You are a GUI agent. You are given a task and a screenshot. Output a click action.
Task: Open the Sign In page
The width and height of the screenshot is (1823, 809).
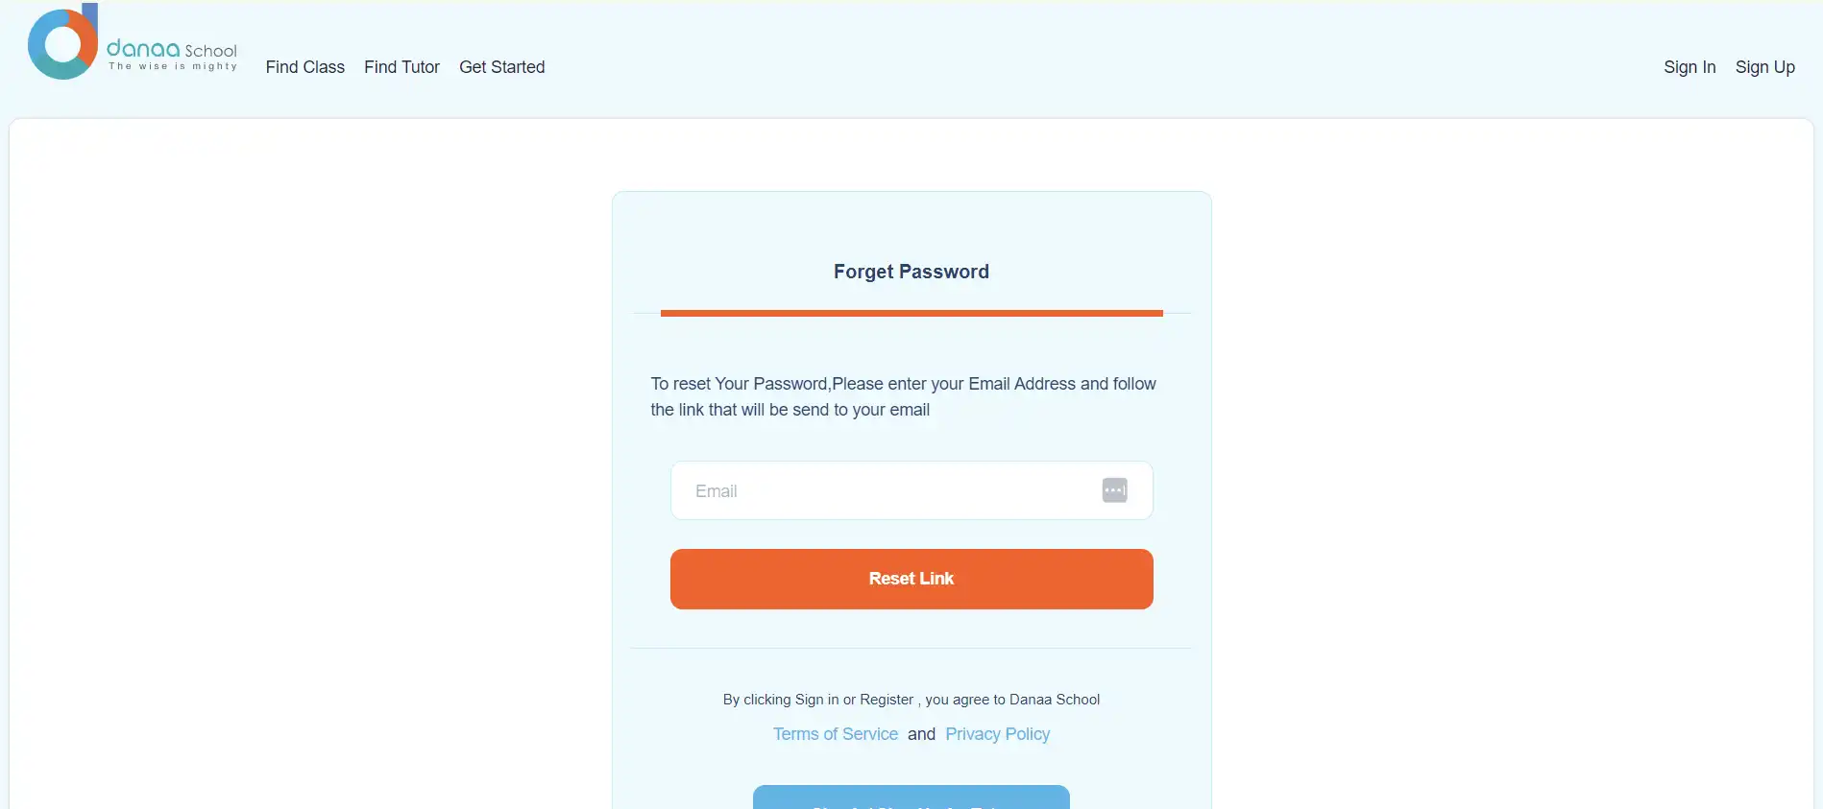point(1689,67)
